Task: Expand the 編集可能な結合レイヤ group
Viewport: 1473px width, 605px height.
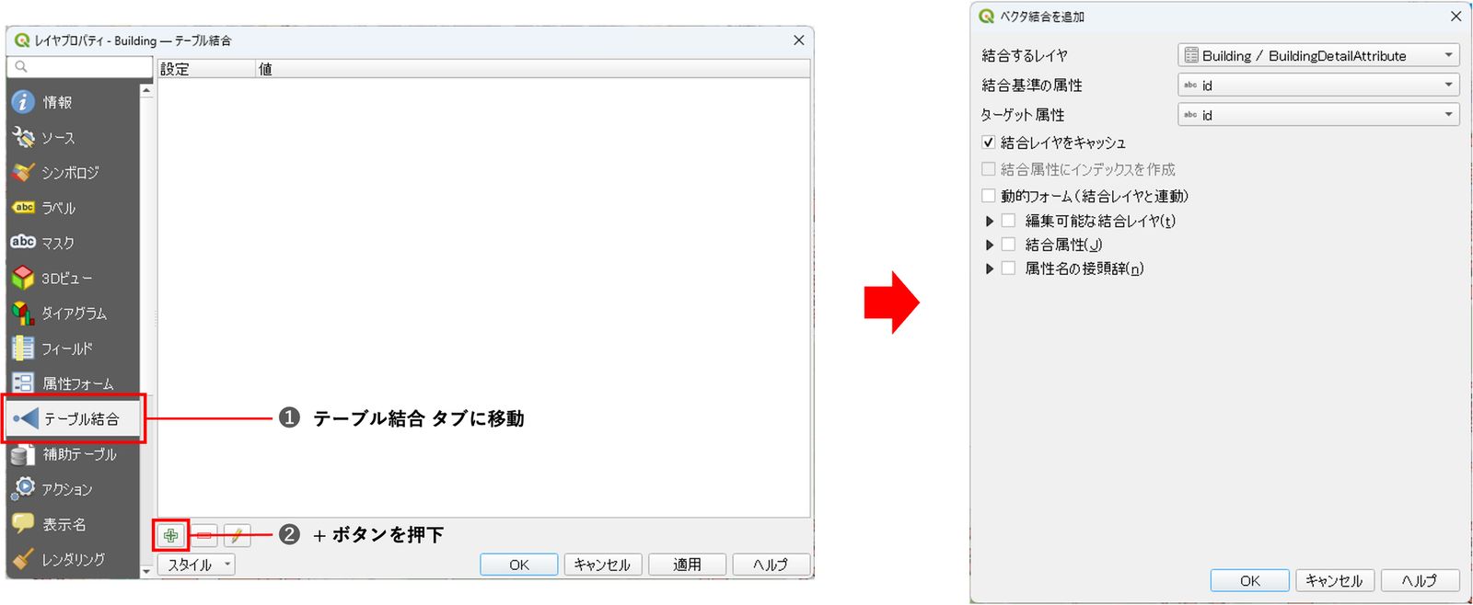Action: pos(990,221)
